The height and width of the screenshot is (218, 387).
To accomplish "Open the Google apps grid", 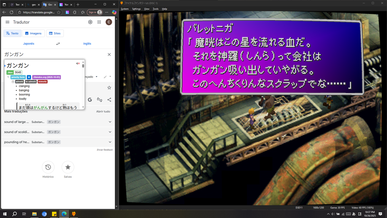I will (99, 22).
